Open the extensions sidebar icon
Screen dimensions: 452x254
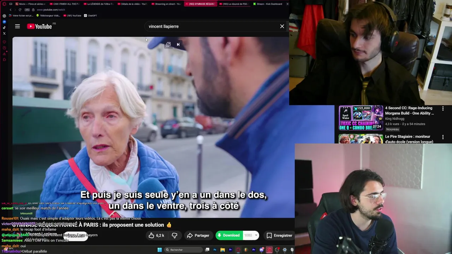(x=4, y=59)
